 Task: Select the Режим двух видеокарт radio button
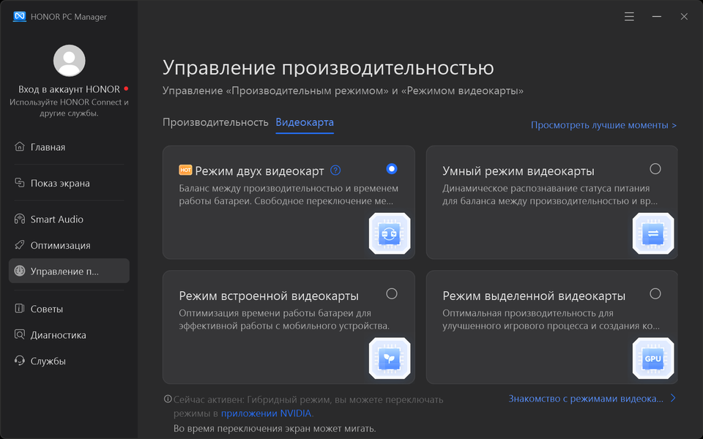391,169
